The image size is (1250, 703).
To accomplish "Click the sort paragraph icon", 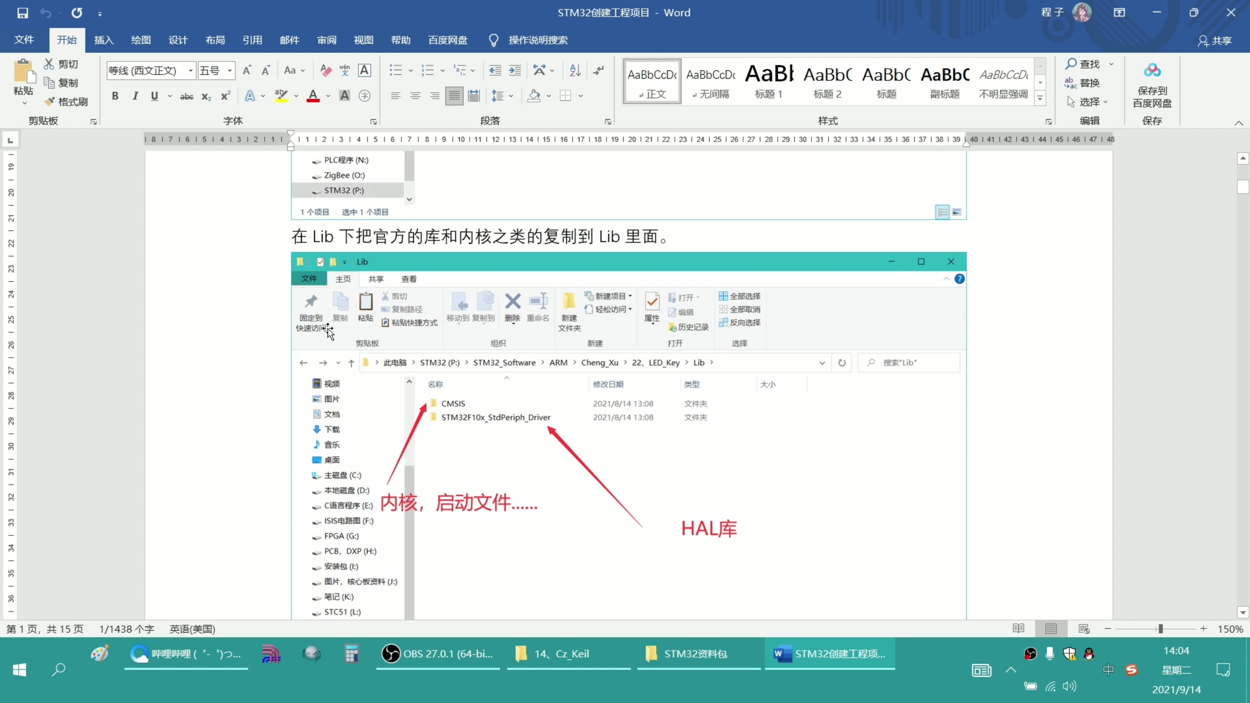I will (575, 71).
